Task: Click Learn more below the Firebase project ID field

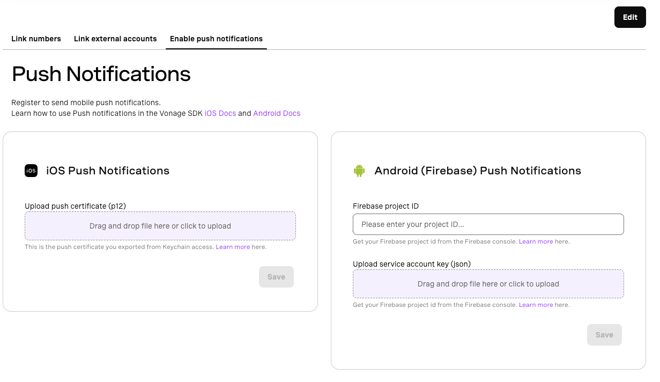Action: point(536,241)
